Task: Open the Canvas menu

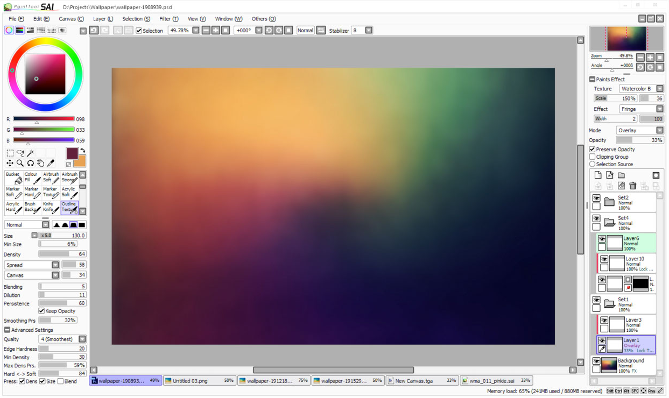Action: click(x=71, y=19)
